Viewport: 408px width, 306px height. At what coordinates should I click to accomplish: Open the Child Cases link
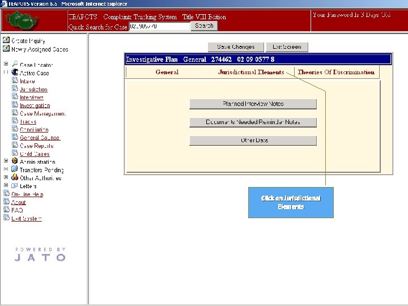[35, 154]
